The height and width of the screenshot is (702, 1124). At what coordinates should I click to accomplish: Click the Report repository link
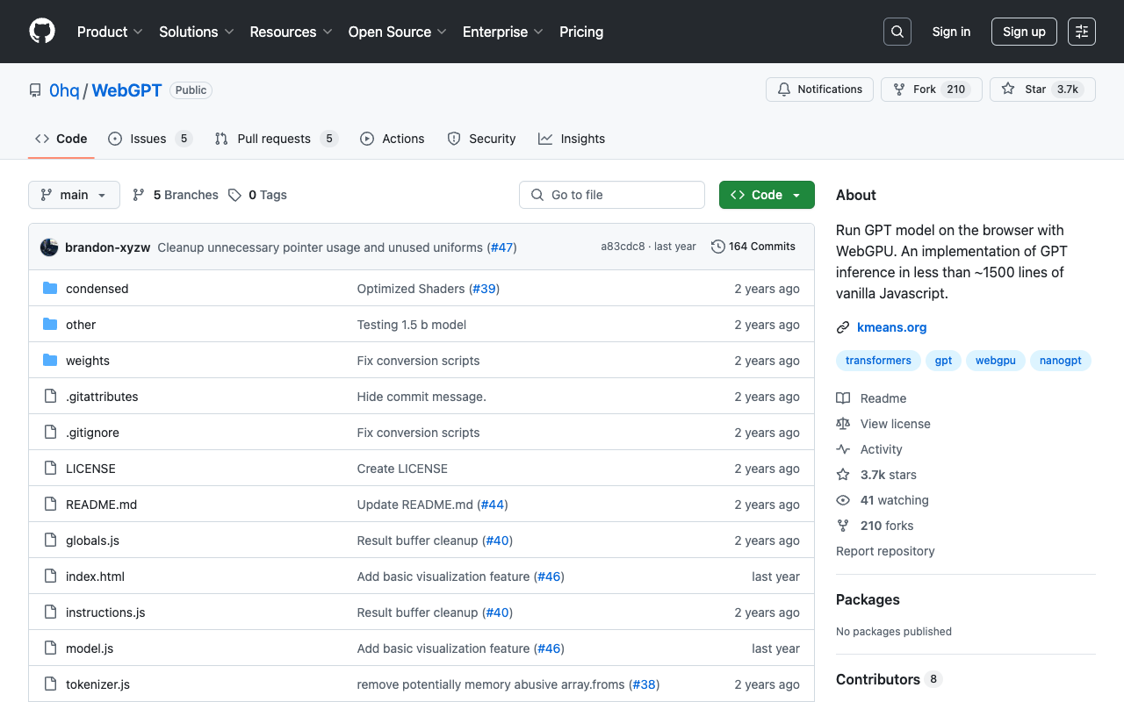pyautogui.click(x=885, y=551)
